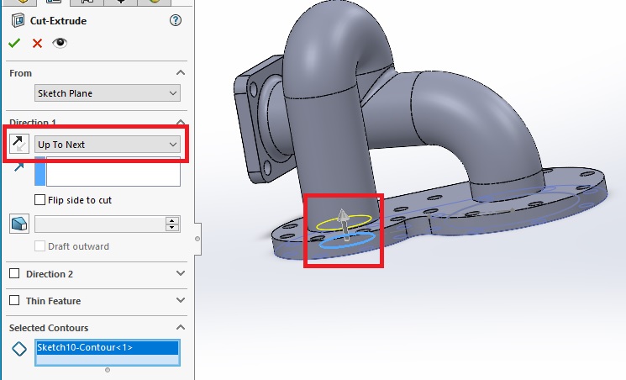
Task: Collapse the Direction 1 section
Action: point(181,121)
